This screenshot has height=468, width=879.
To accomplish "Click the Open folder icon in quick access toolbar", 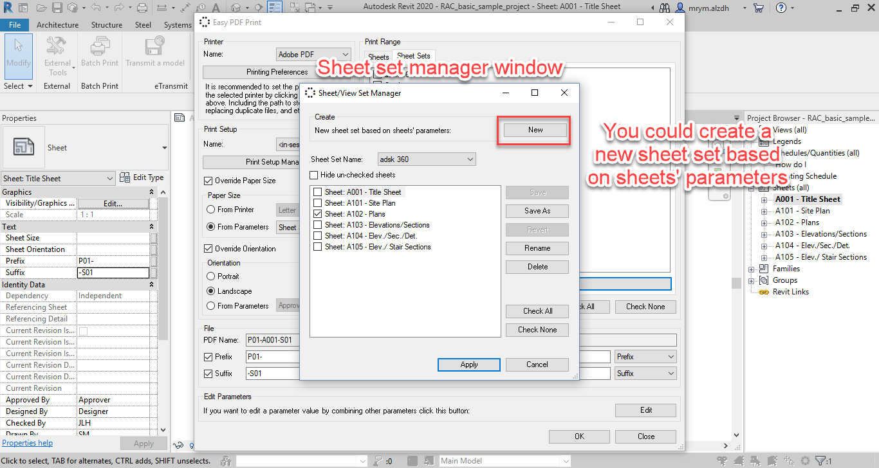I will tap(42, 8).
